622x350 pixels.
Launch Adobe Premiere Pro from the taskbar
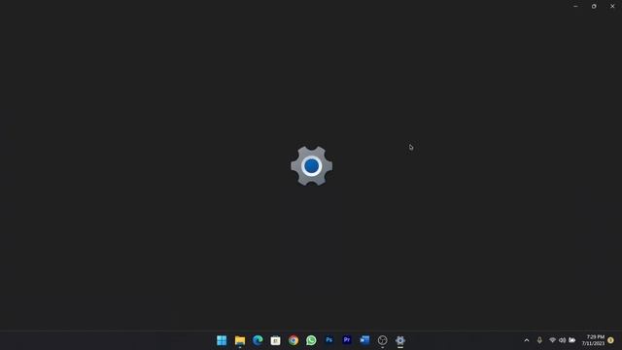[x=347, y=340]
